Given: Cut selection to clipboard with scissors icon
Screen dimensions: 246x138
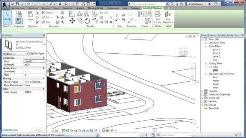Looking at the screenshot, I should [x=37, y=13].
